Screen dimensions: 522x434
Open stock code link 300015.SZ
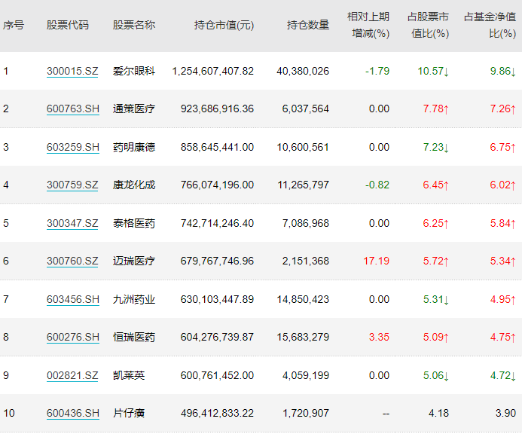(72, 71)
